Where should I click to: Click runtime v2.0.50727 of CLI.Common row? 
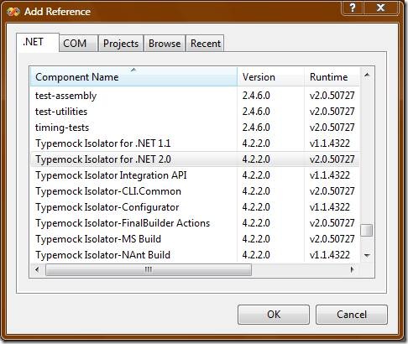tap(332, 191)
